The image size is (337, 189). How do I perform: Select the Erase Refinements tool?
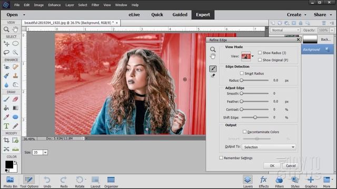tap(213, 76)
